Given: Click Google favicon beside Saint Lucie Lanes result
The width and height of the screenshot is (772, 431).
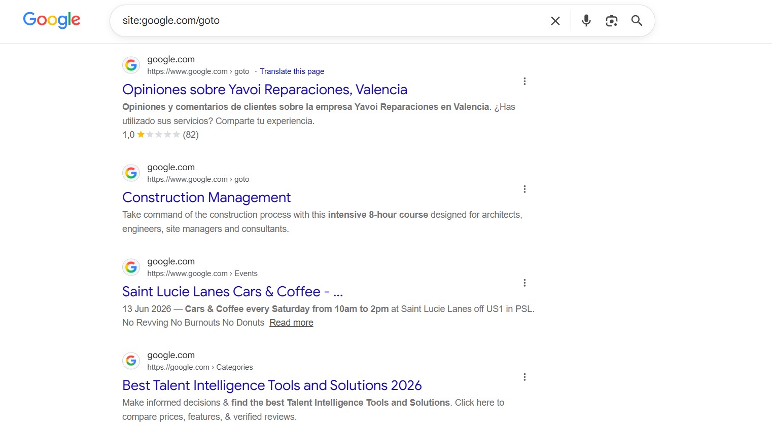Looking at the screenshot, I should 131,267.
